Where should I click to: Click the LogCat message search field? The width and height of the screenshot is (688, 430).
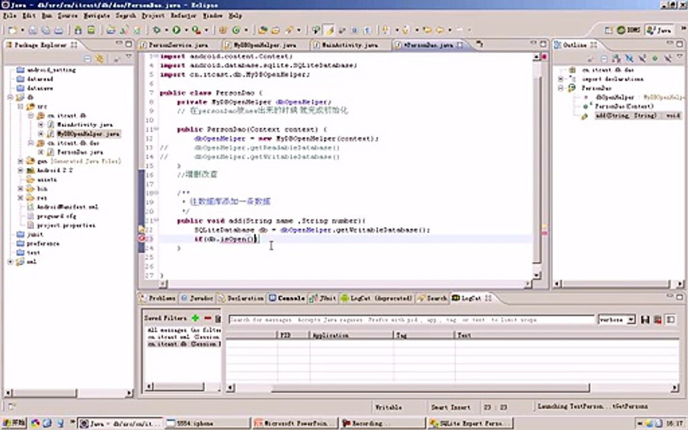click(411, 320)
